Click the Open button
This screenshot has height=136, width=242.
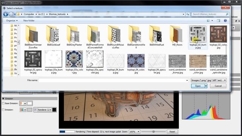(198, 86)
